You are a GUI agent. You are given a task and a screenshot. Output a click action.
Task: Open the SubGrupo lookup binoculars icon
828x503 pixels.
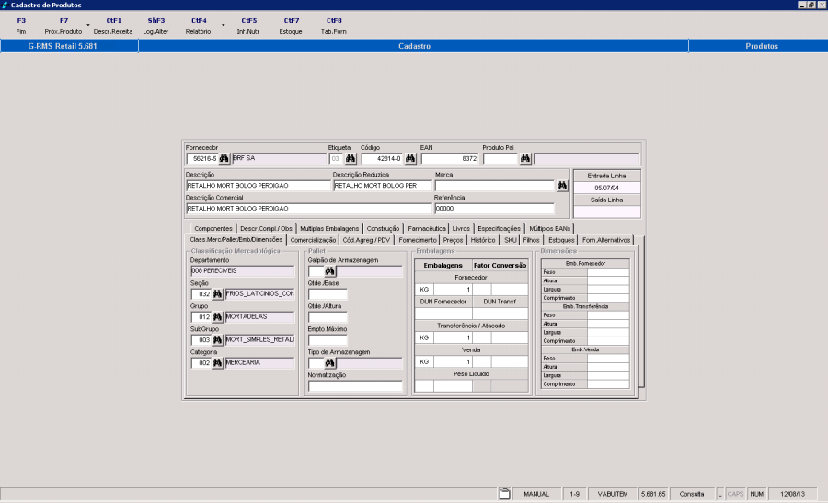point(217,340)
